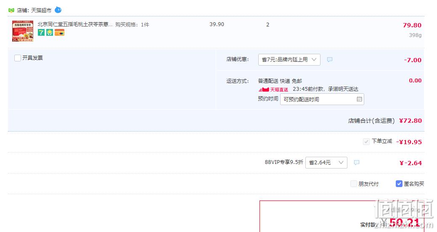Click the -7.00 discount amount
437x232 pixels.
coord(413,60)
